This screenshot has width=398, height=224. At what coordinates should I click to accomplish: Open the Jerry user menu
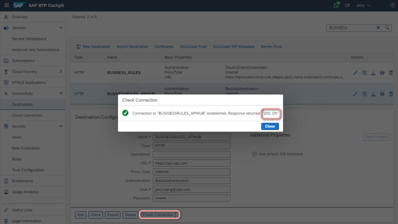point(363,5)
